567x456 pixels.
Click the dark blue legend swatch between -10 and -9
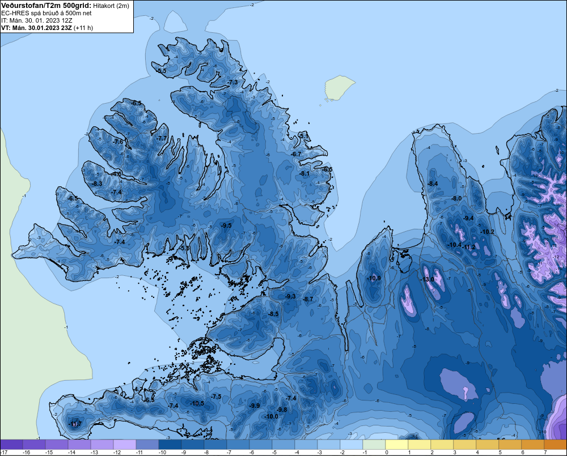click(170, 445)
